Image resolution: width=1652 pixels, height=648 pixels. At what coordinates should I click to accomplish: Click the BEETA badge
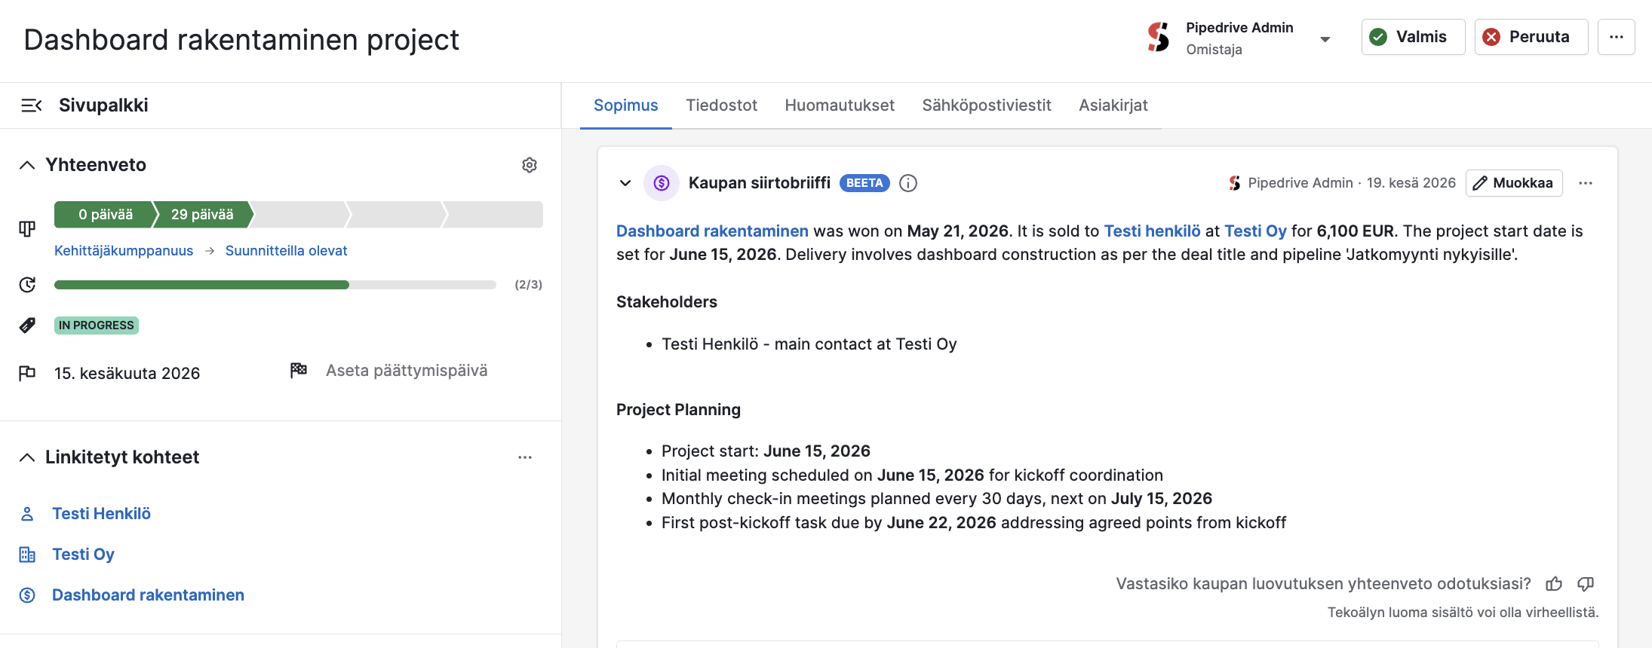[x=864, y=183]
